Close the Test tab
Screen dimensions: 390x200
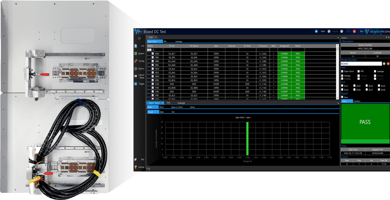click(156, 37)
